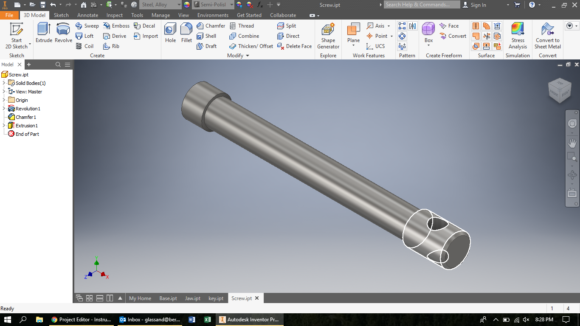Expand the View: Master node
This screenshot has height=326, width=580.
coord(4,92)
